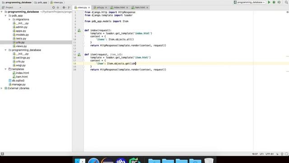289x163 pixels.
Task: Select manage.py in the project tree
Action: pos(17,85)
